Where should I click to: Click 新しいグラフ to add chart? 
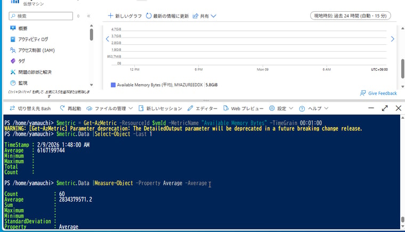click(125, 16)
